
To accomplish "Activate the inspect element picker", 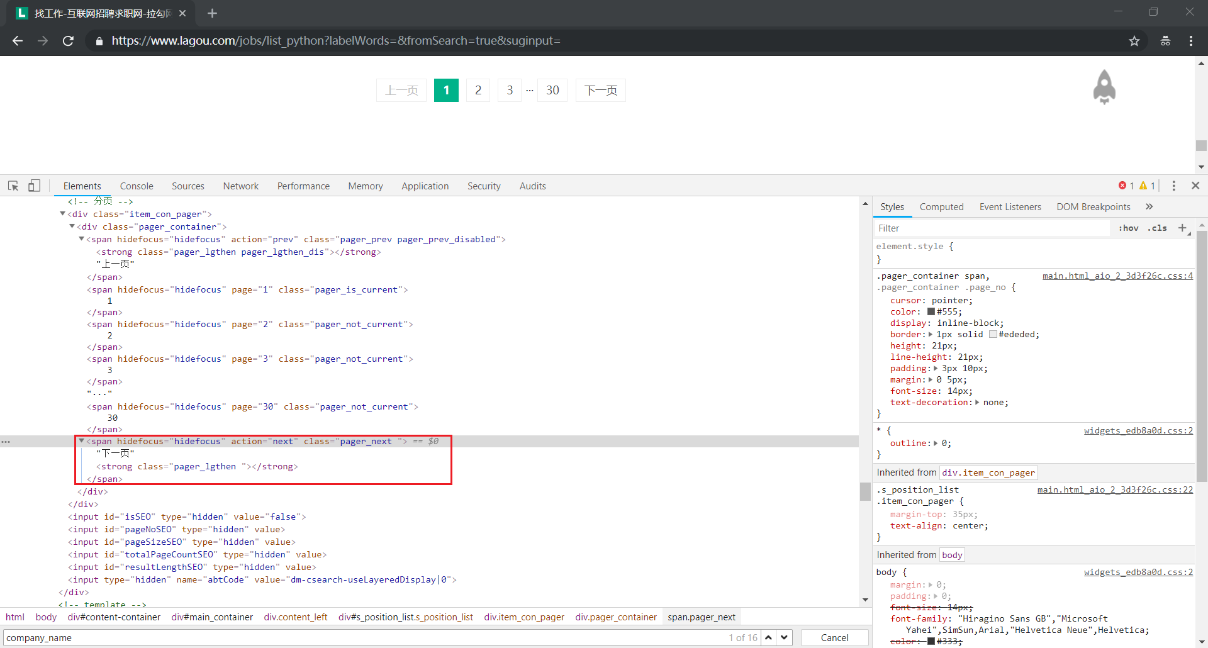I will click(x=13, y=186).
